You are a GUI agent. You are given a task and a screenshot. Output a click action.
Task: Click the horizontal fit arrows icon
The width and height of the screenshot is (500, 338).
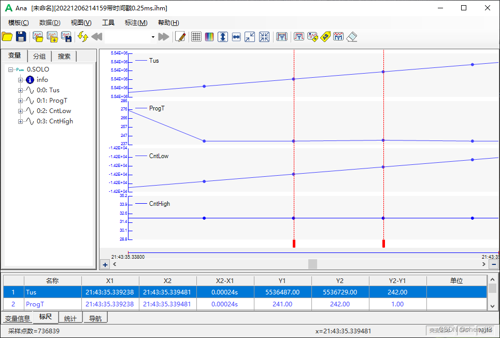(x=236, y=37)
